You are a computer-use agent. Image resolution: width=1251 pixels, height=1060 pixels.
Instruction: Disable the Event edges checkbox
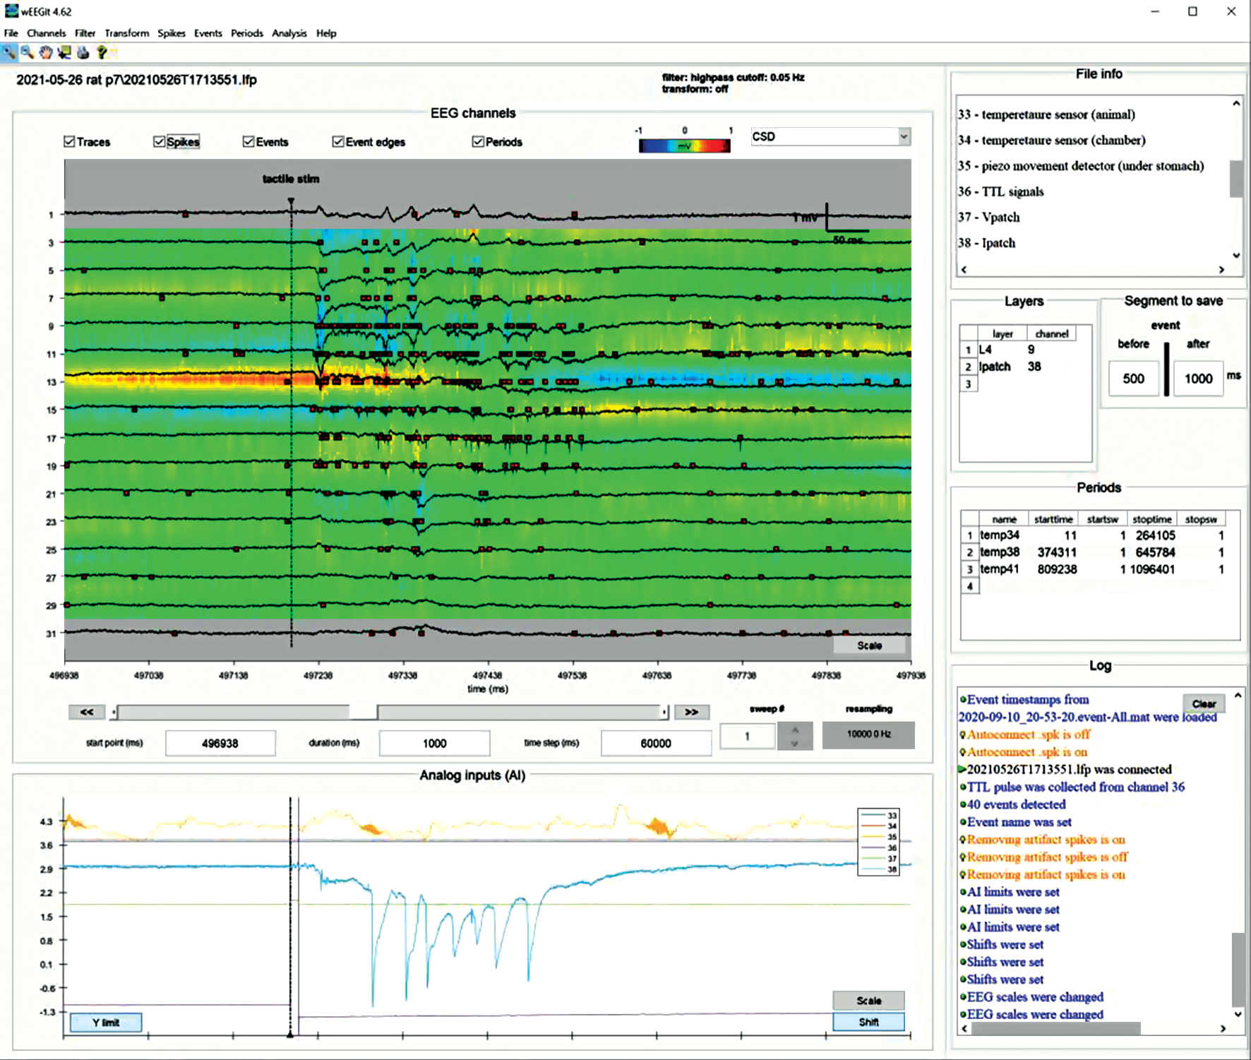338,142
